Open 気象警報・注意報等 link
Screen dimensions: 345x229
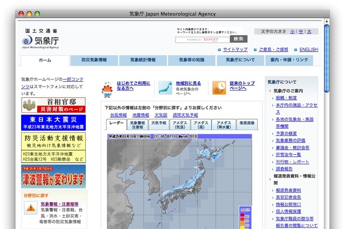pyautogui.click(x=60, y=204)
